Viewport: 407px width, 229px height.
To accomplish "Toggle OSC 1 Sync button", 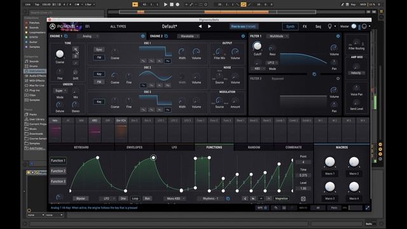I will (99, 50).
